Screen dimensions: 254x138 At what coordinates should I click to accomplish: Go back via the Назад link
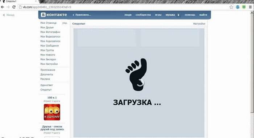[x=9, y=15]
